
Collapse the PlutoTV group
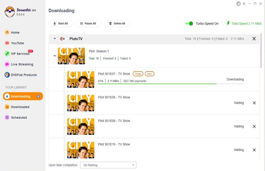55,39
